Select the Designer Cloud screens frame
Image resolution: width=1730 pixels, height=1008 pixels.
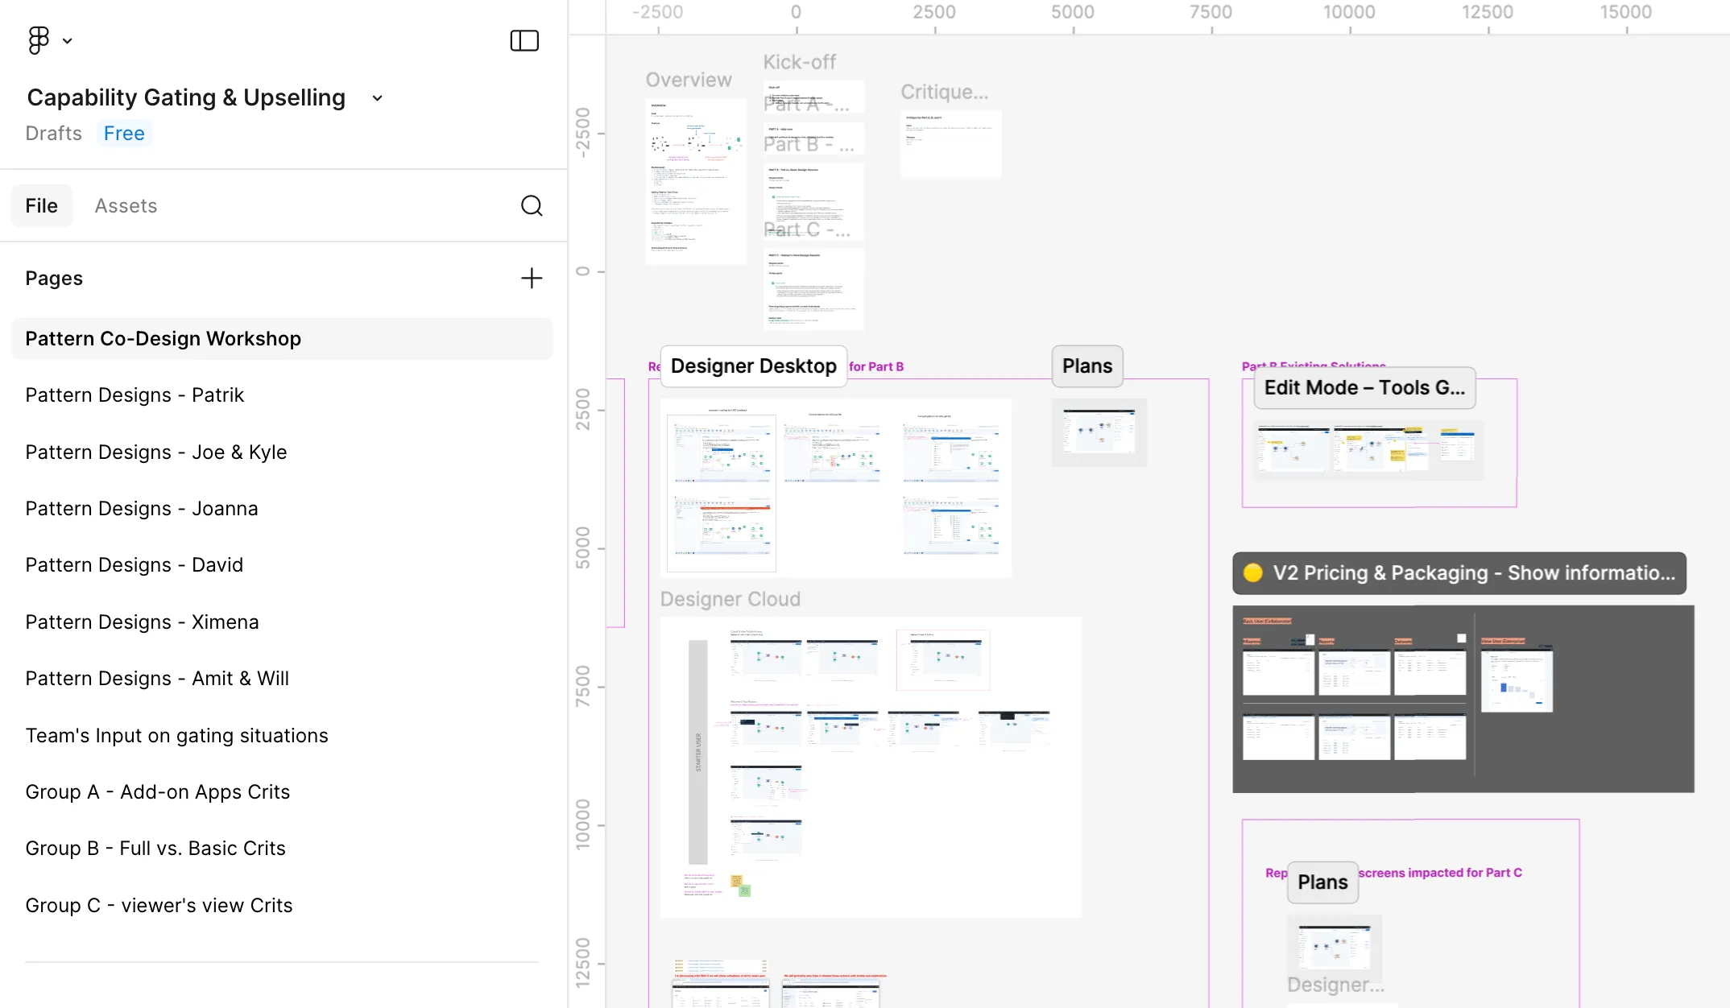871,767
